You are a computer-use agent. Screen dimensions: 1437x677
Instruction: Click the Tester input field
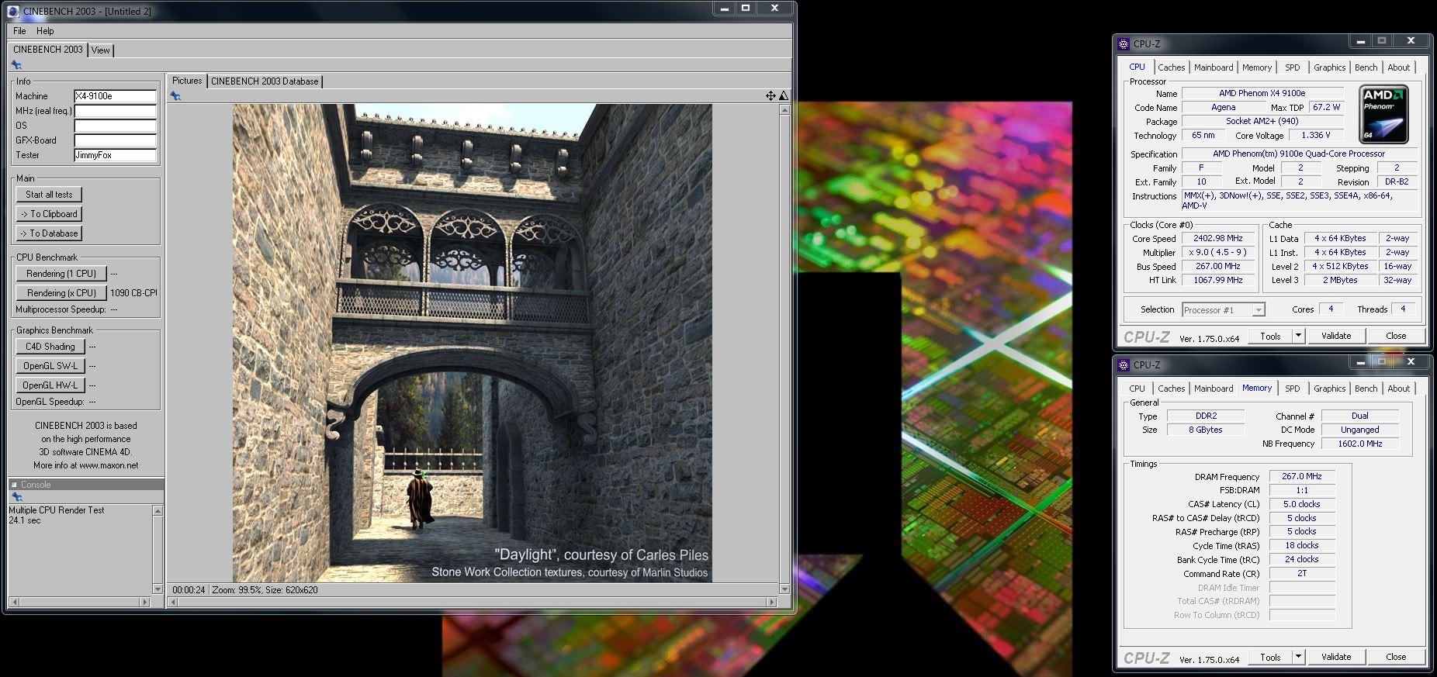(x=116, y=155)
